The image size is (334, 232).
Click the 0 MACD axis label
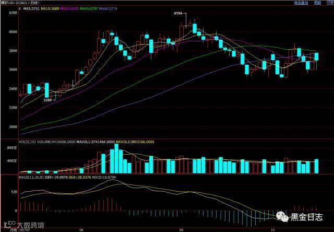click(16, 211)
